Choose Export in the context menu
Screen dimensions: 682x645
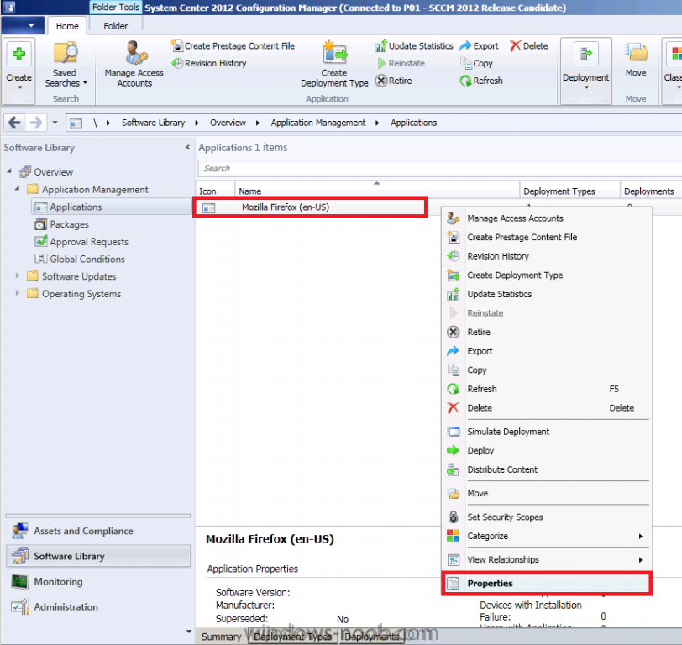(x=547, y=351)
